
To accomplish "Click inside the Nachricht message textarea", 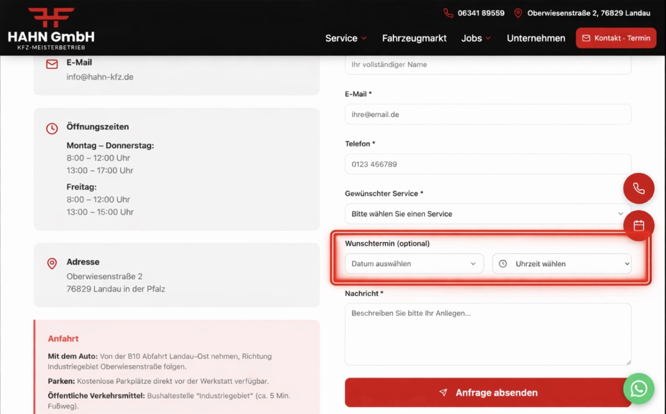I will 488,333.
